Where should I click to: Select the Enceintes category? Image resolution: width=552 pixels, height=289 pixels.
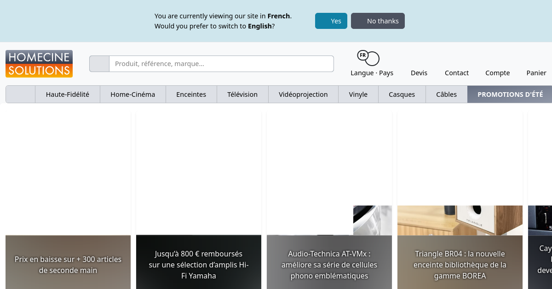191,94
